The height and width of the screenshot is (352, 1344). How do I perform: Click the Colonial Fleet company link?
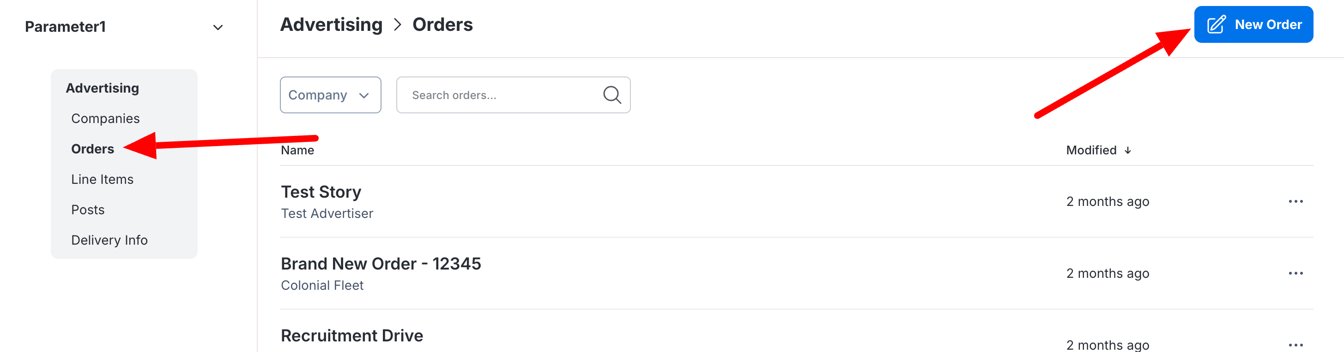[322, 285]
